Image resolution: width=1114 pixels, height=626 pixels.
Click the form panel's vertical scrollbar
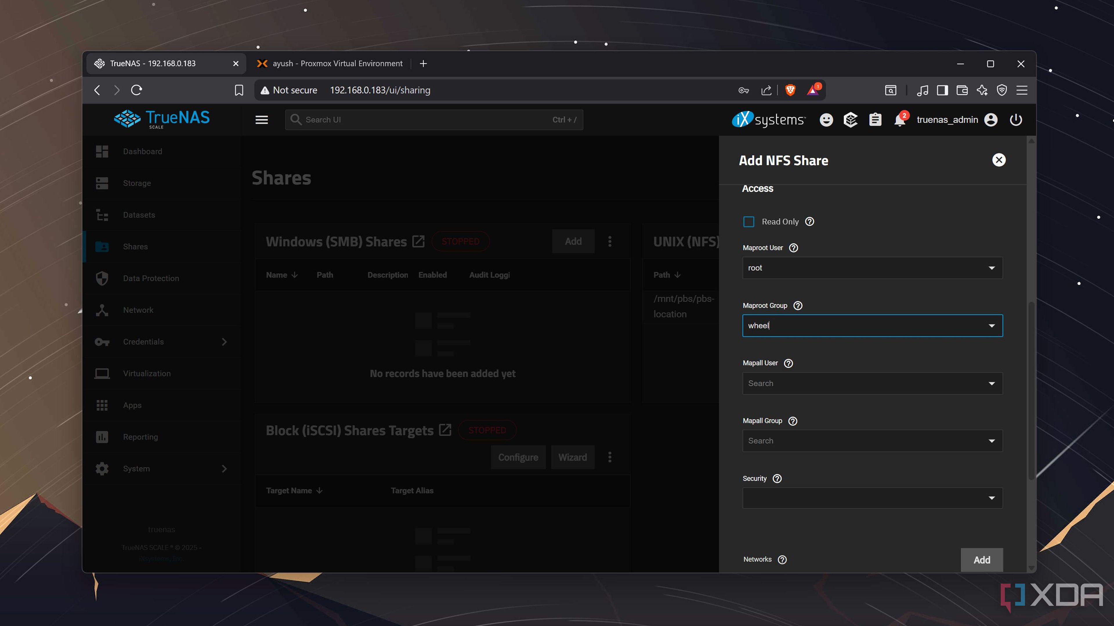[x=1031, y=389]
